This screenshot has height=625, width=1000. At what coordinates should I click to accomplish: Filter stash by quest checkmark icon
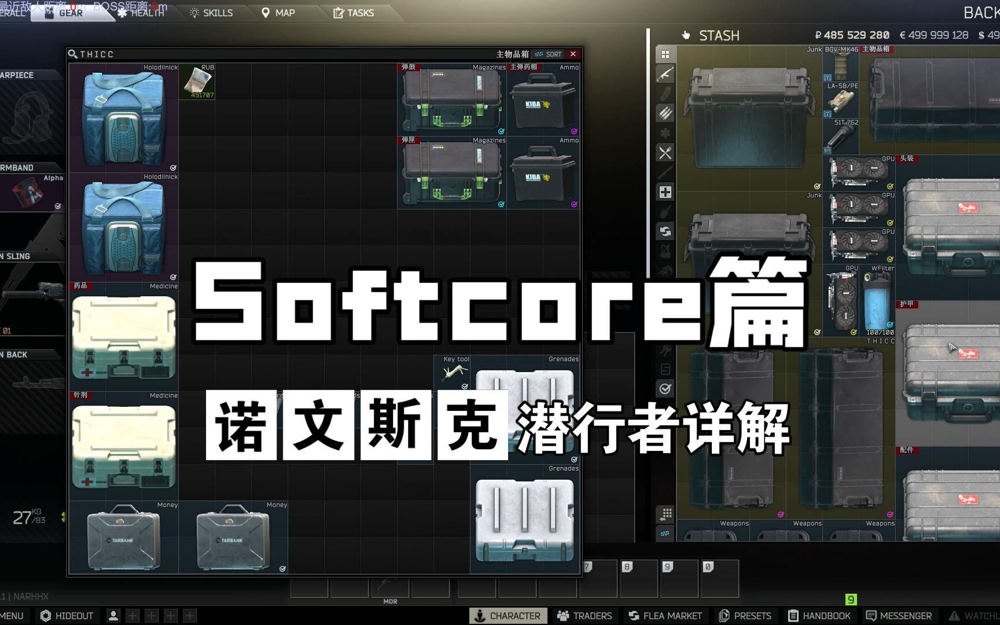point(666,389)
